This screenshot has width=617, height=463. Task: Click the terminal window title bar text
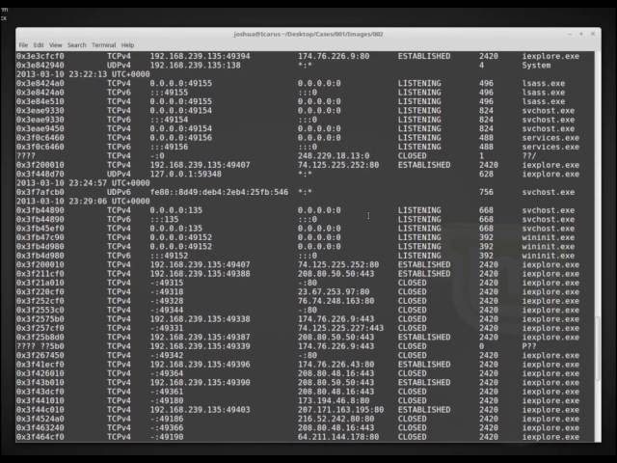[308, 35]
